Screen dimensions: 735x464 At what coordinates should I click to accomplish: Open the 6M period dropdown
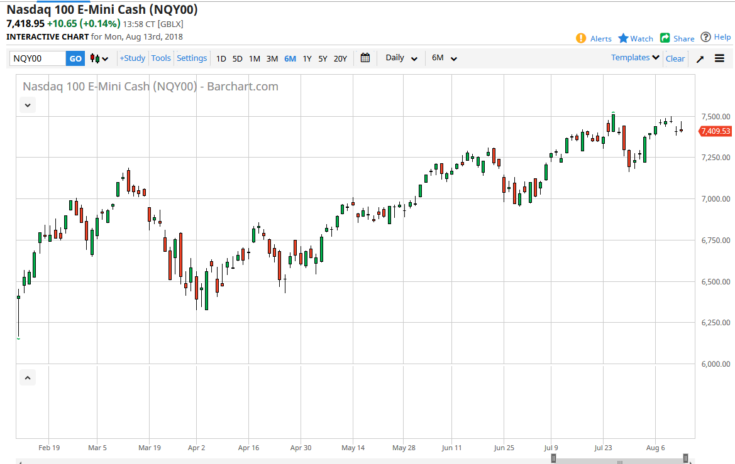[x=444, y=58]
